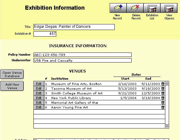Click start date 2/16/2003
The height and width of the screenshot is (140, 180).
pos(127,84)
